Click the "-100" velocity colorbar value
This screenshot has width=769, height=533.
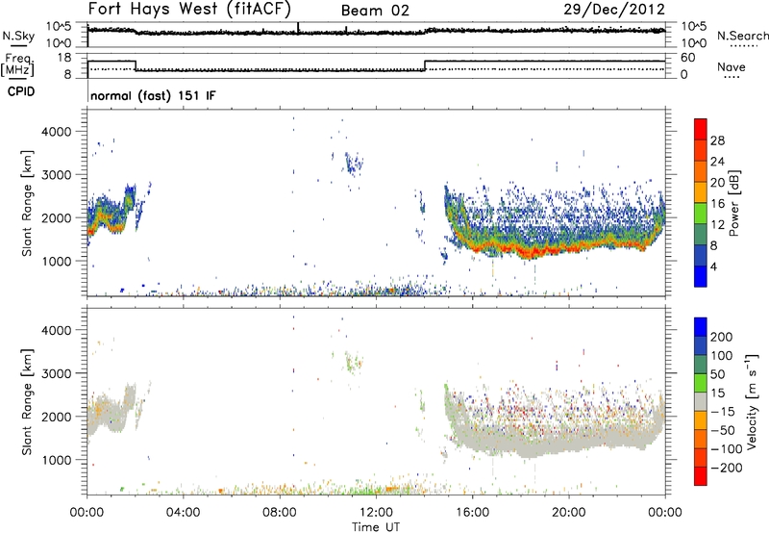point(727,449)
